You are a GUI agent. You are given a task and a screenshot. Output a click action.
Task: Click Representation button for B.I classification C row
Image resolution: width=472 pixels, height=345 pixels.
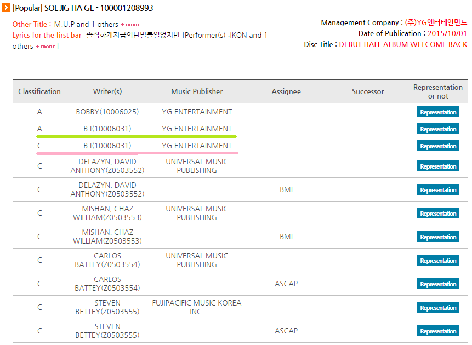[x=437, y=146]
